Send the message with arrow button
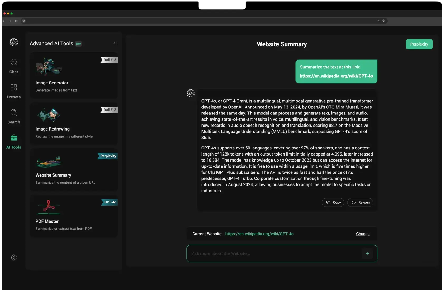Screen dimensions: 442x290 [x=367, y=253]
